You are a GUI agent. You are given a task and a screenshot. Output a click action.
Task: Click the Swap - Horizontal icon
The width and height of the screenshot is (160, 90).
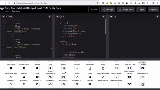click(103, 77)
